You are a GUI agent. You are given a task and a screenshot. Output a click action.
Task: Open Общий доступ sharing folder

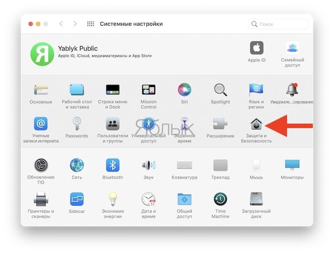tap(185, 199)
